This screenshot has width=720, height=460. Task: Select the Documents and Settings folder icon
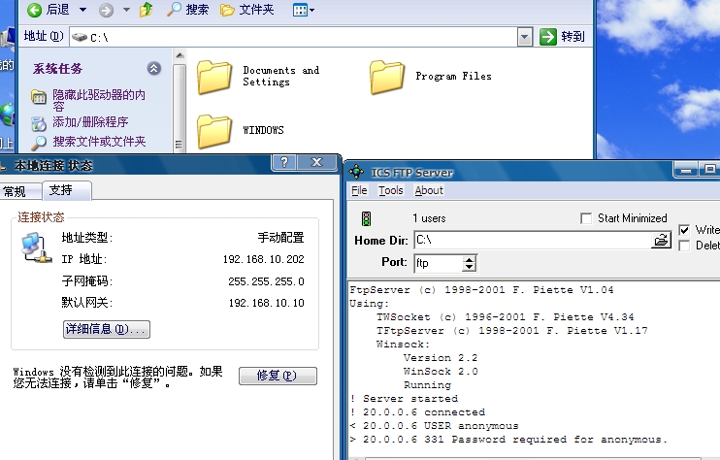(x=214, y=77)
